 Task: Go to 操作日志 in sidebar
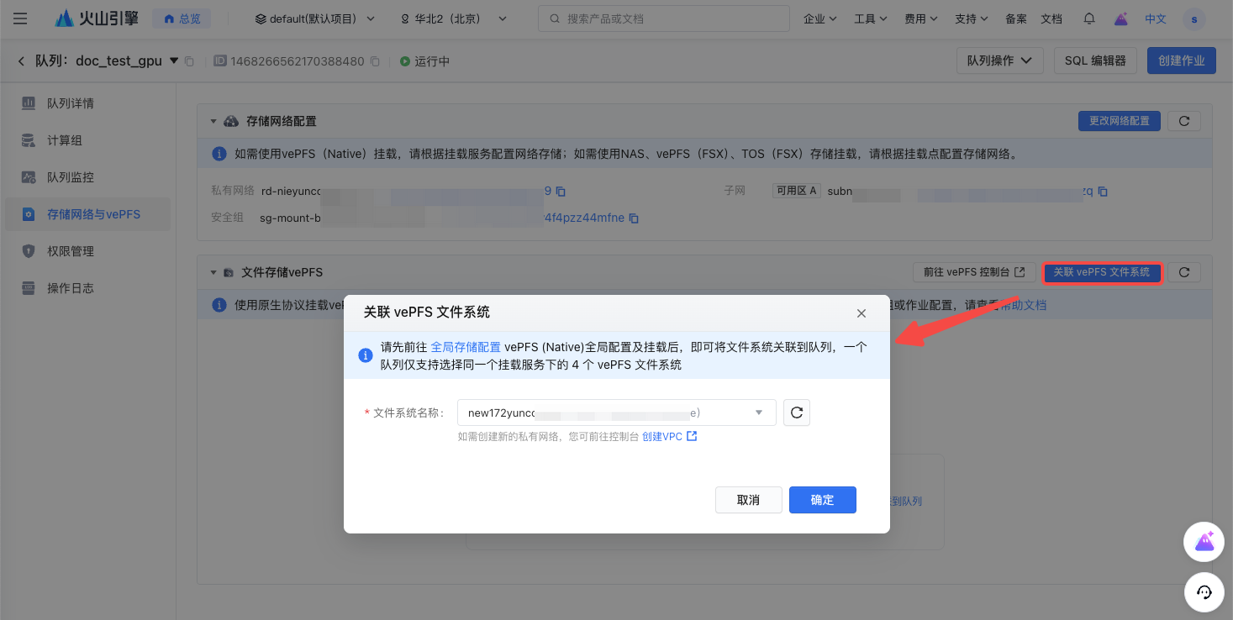point(87,288)
